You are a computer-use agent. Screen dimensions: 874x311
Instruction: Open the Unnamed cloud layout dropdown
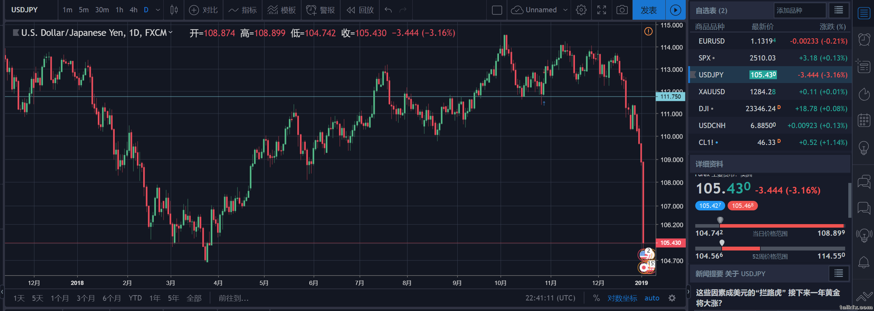pyautogui.click(x=539, y=10)
